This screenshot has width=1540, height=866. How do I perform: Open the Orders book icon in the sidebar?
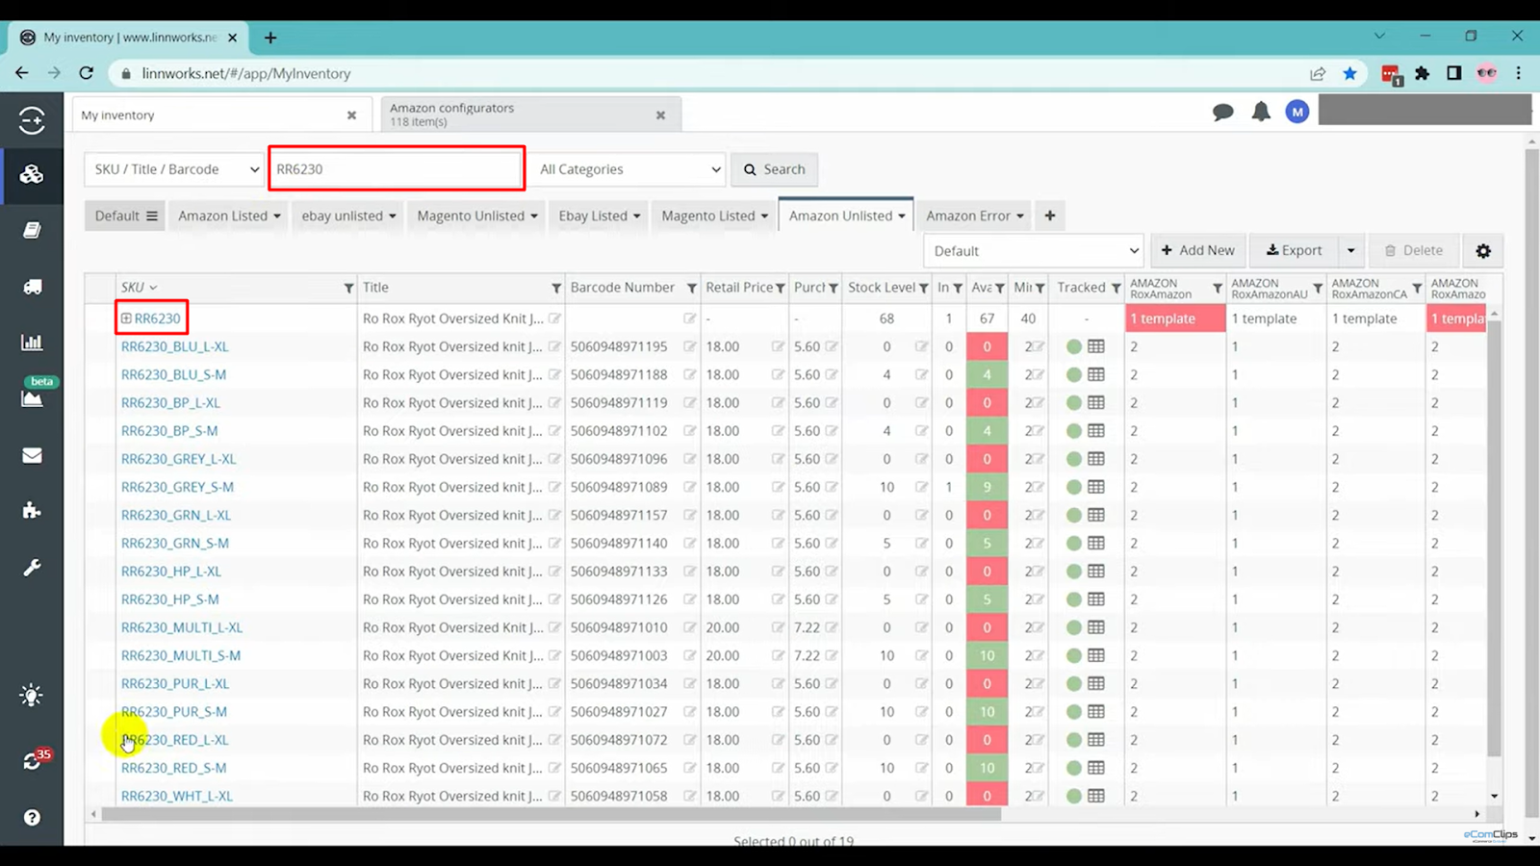click(32, 231)
